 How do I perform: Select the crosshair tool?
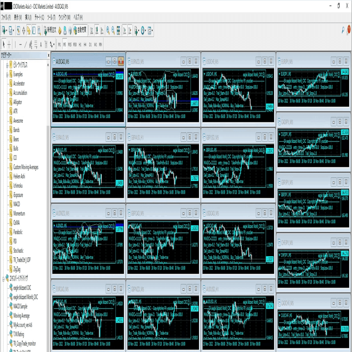(9, 44)
